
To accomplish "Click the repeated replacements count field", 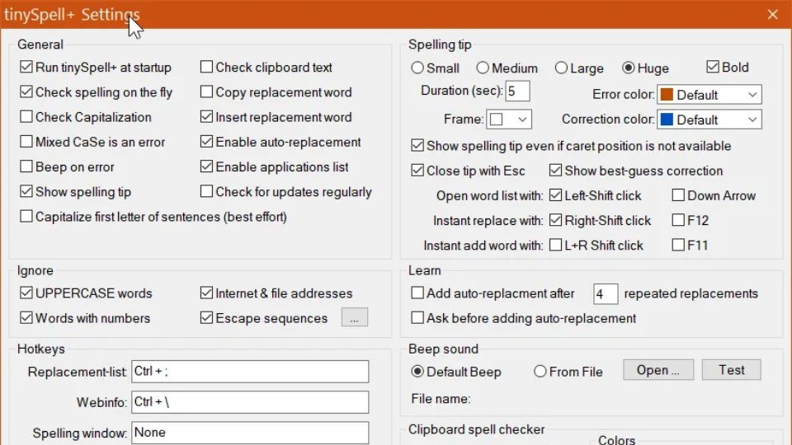I will pyautogui.click(x=606, y=293).
